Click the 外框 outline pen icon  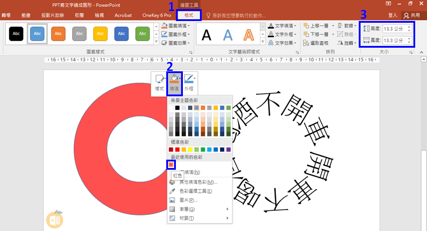pos(189,79)
